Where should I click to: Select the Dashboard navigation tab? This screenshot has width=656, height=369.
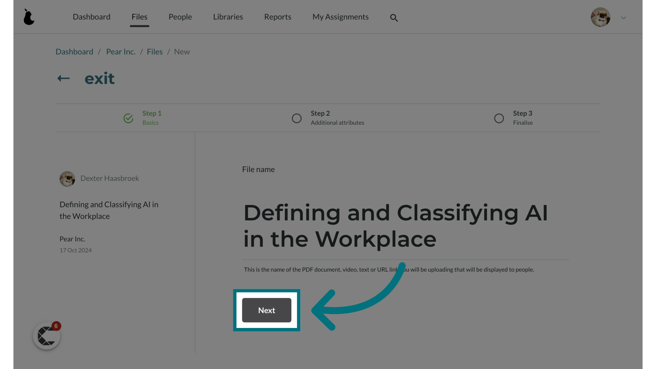tap(91, 16)
